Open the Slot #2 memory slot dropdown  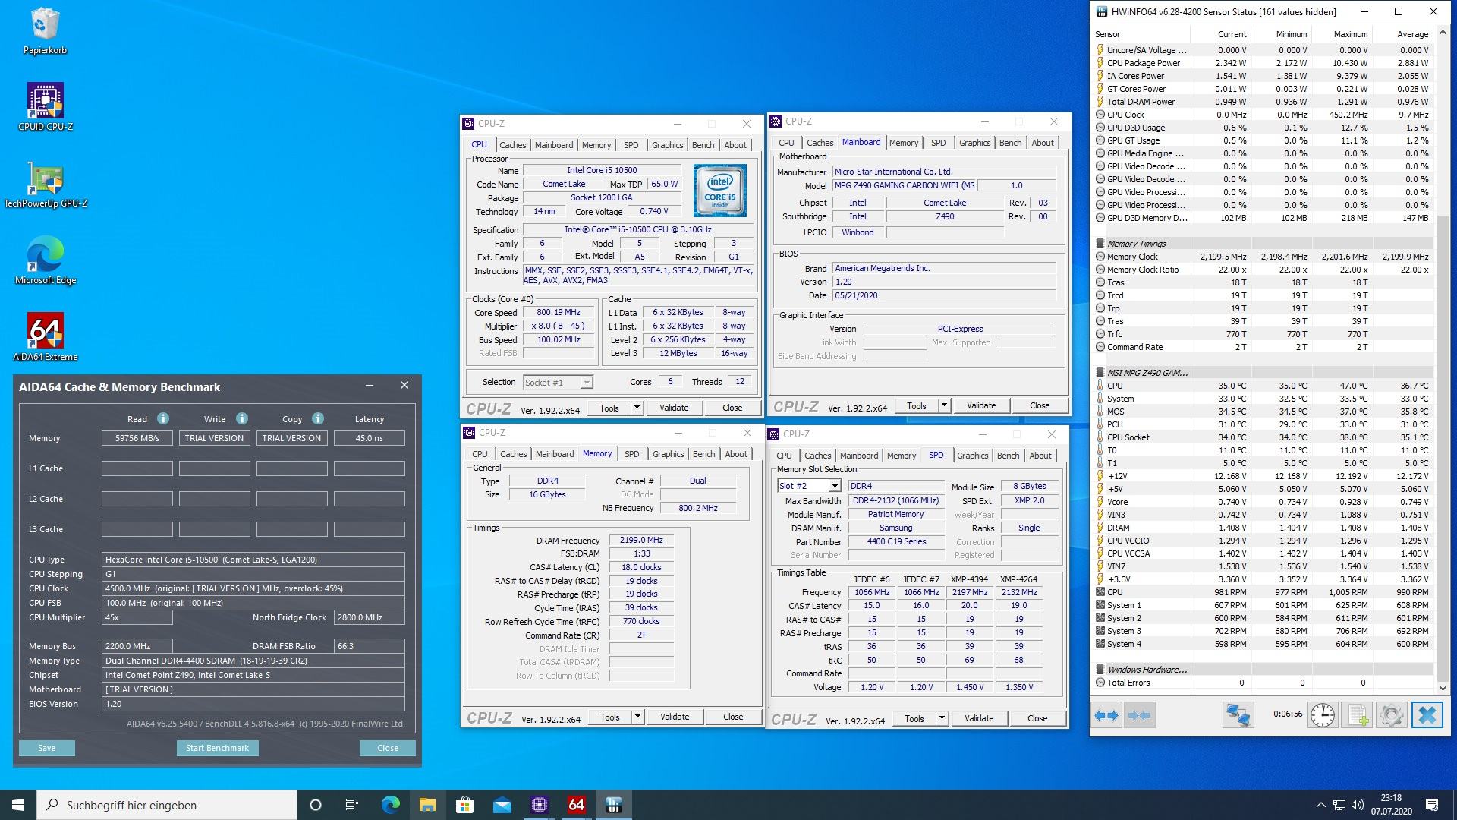coord(809,486)
